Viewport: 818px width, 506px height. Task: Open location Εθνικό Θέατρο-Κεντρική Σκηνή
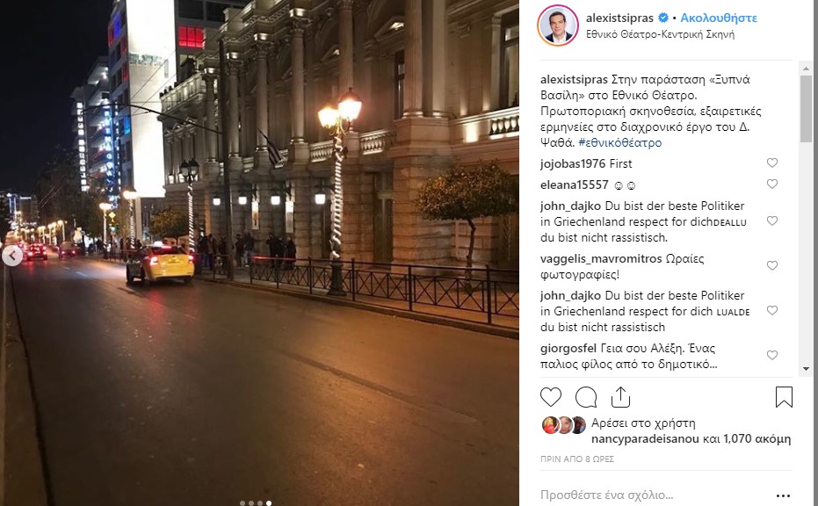coord(660,34)
